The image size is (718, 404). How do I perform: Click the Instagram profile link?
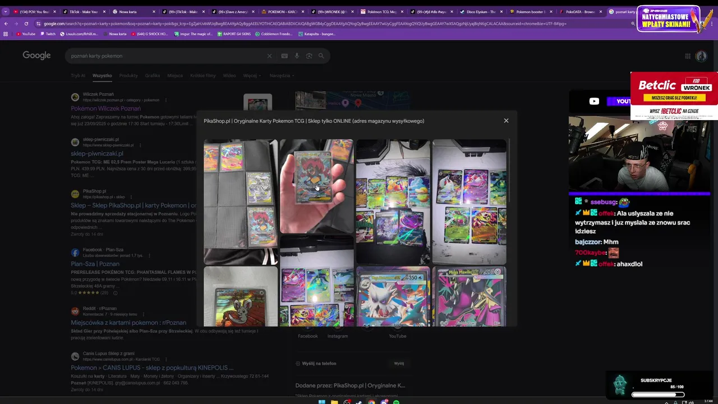coord(338,336)
